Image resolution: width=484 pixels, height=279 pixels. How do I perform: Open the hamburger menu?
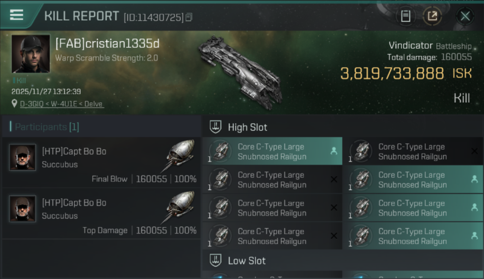pyautogui.click(x=16, y=15)
